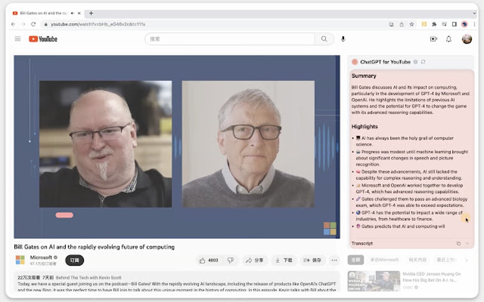Open the Nvidia CEO Jensen Huang video thumbnail

coord(374,281)
